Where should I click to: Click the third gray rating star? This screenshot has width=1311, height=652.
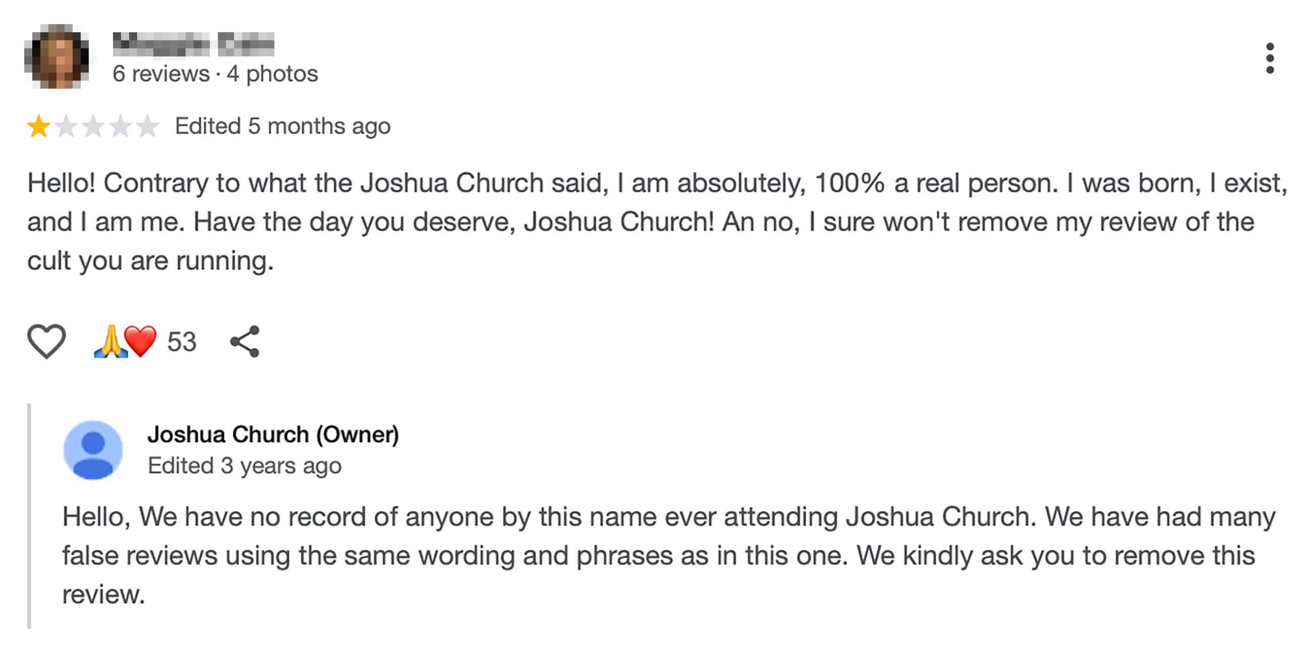(93, 126)
